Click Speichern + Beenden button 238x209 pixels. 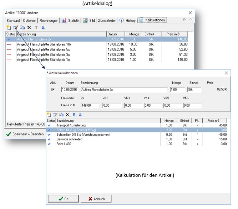point(25,134)
